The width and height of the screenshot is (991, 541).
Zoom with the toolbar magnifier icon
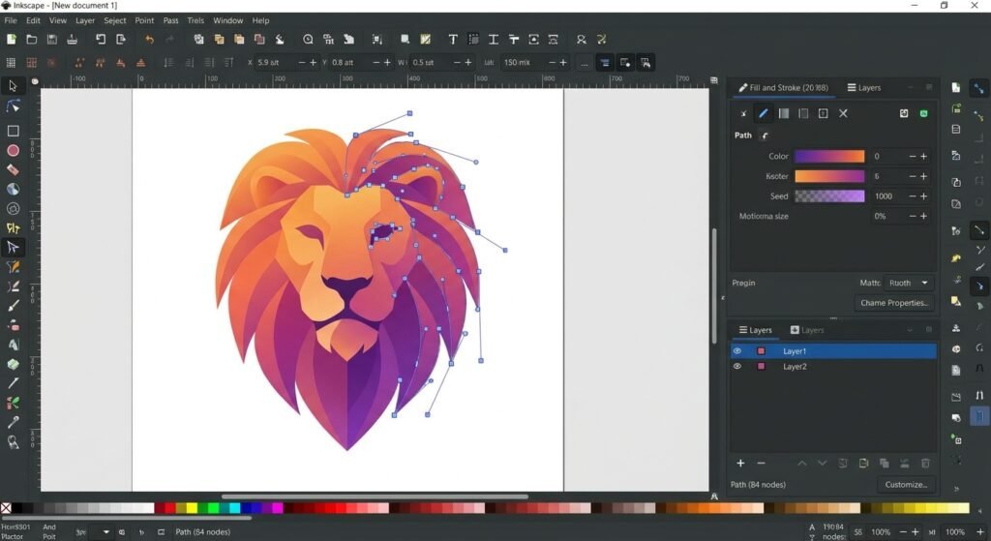click(308, 39)
